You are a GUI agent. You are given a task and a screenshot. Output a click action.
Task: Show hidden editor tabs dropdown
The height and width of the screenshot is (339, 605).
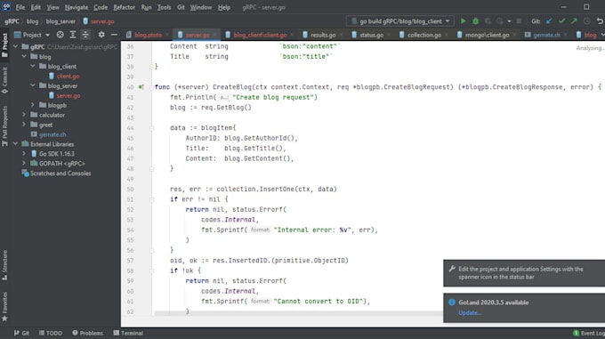click(602, 35)
